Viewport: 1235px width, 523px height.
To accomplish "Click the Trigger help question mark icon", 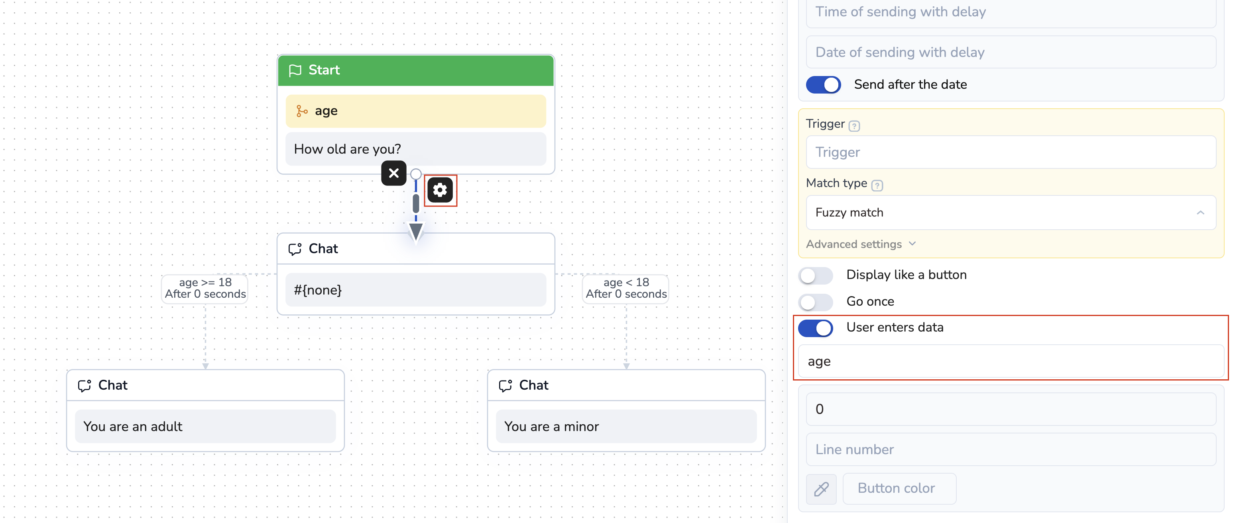I will click(x=854, y=125).
